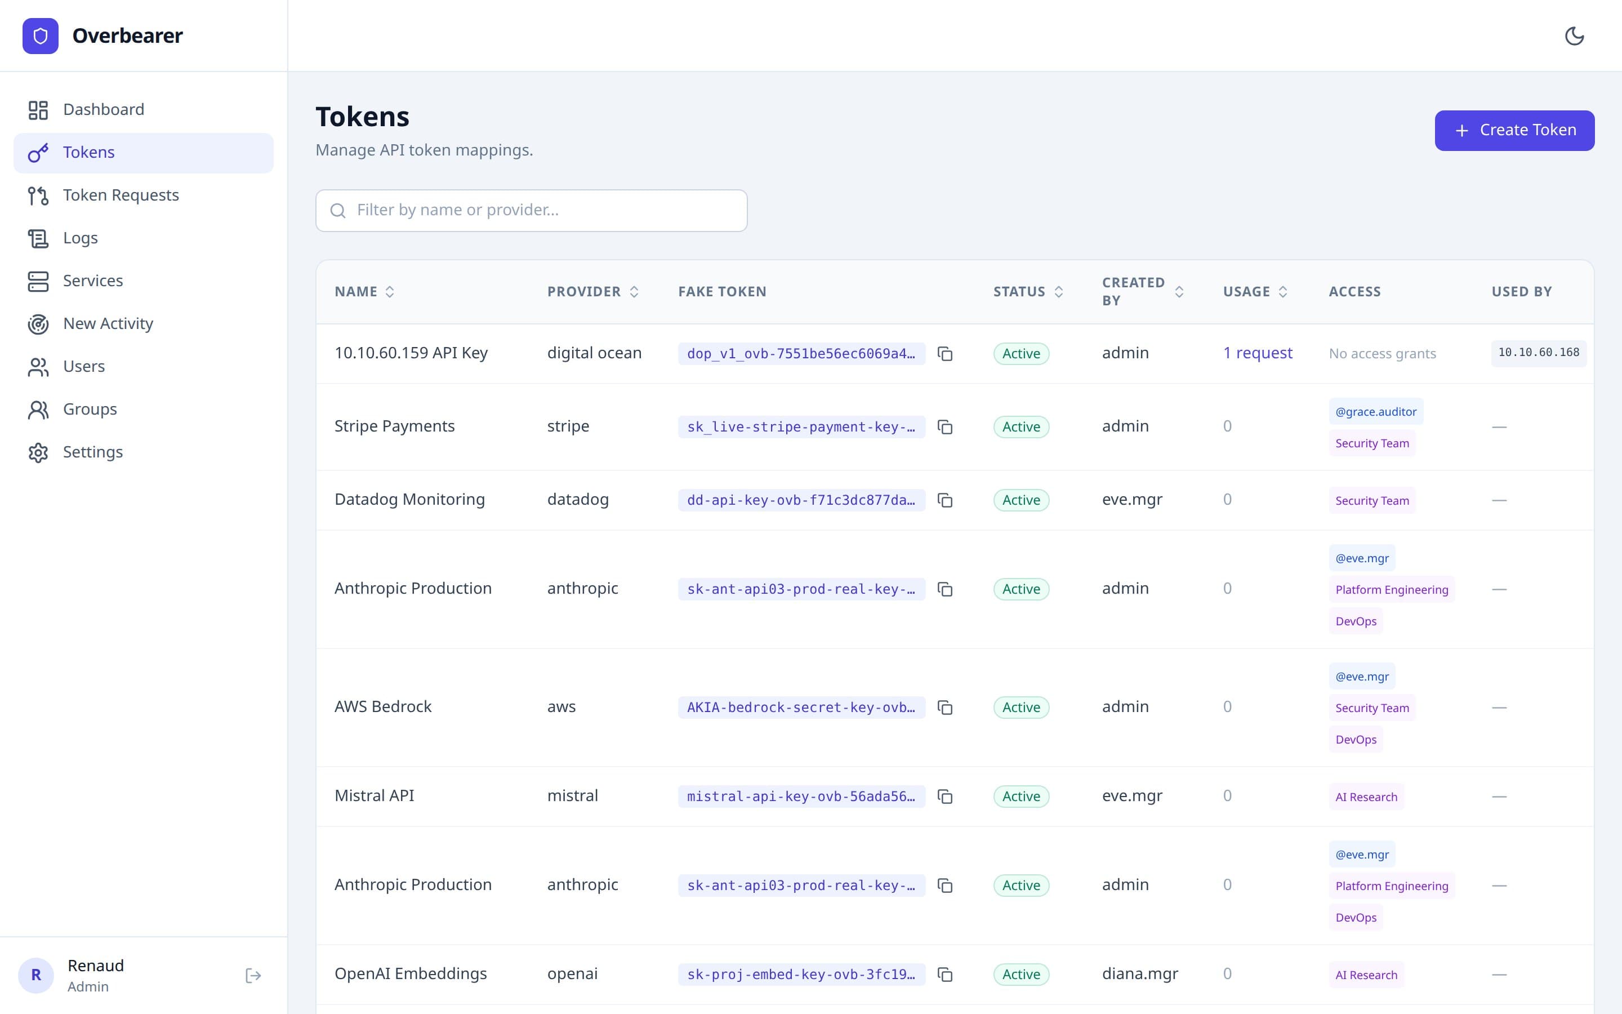Sort the table by NAME column
The width and height of the screenshot is (1622, 1014).
coord(364,291)
